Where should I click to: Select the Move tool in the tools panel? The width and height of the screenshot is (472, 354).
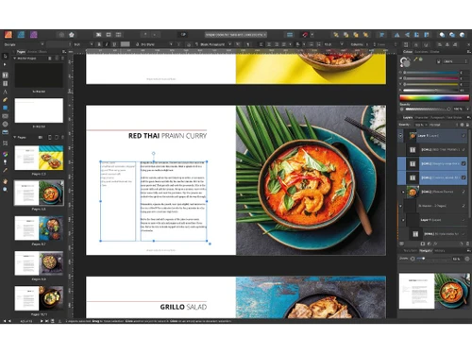[5, 56]
